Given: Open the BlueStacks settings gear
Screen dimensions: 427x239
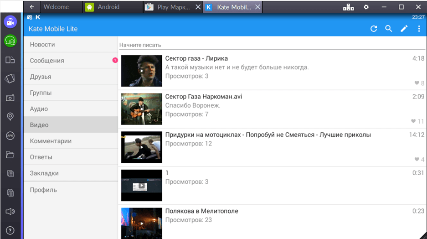Looking at the screenshot, I should [x=366, y=7].
